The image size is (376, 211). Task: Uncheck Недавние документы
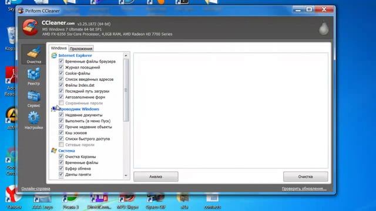[61, 115]
